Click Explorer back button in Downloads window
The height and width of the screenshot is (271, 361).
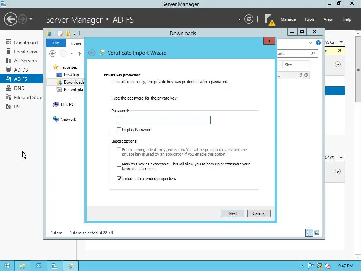53,54
